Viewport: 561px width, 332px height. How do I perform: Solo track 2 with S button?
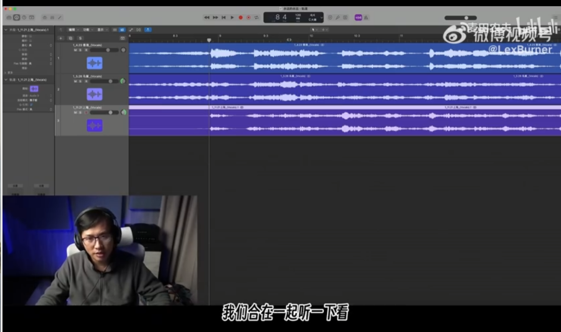(81, 81)
